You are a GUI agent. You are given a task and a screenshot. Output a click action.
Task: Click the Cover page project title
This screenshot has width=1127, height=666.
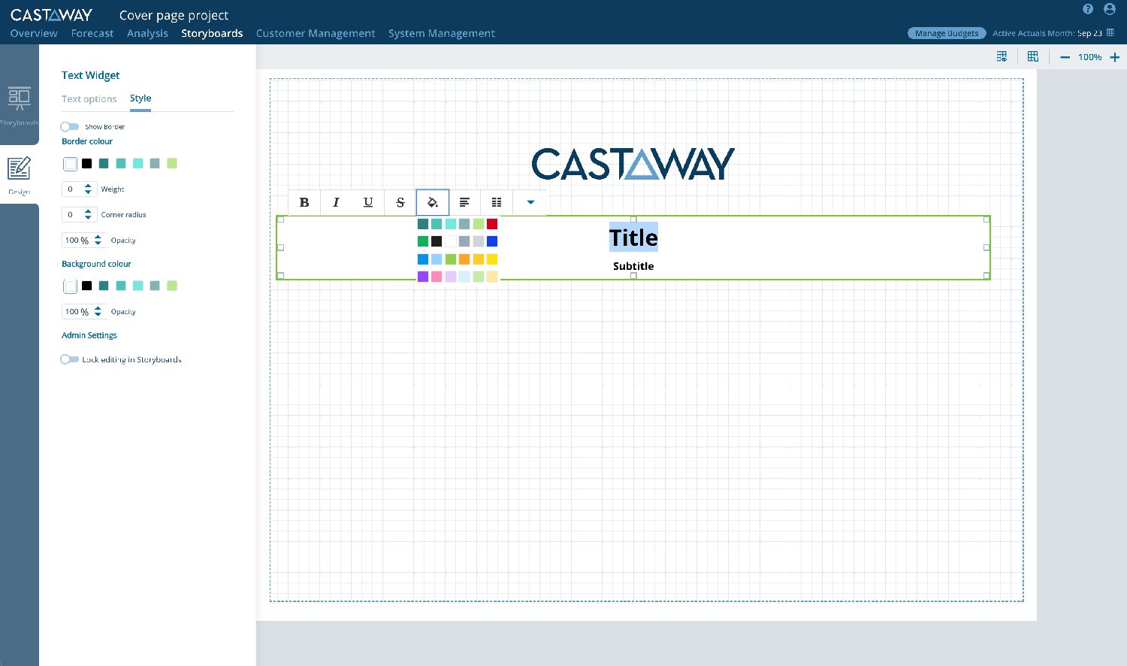coord(174,15)
